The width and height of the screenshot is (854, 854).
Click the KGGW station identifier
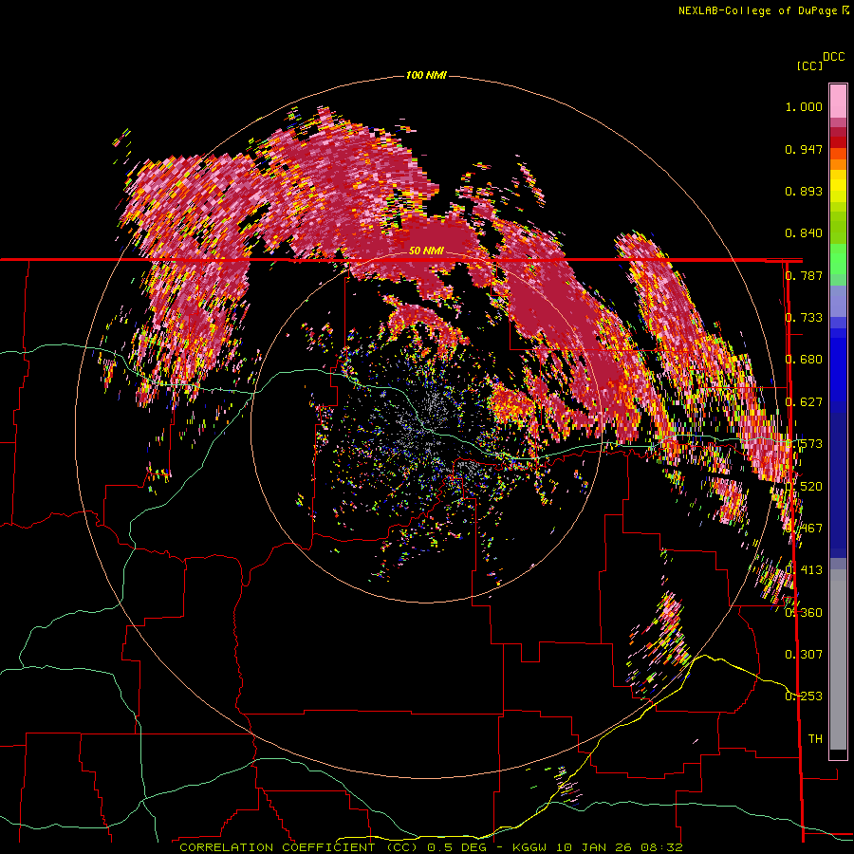click(531, 847)
